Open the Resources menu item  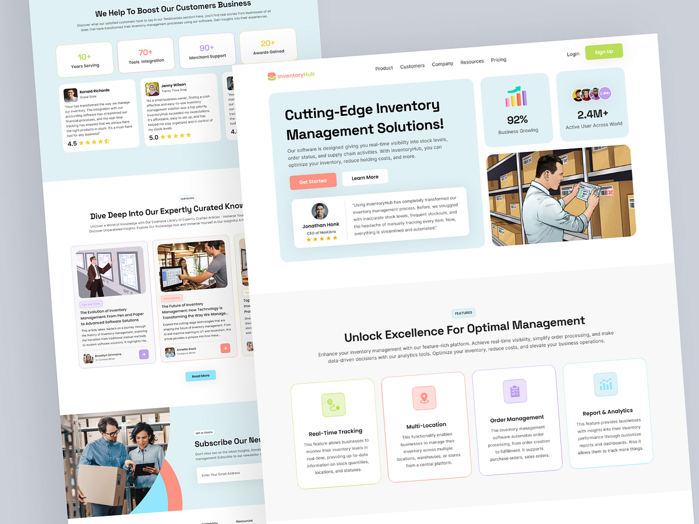pos(472,61)
